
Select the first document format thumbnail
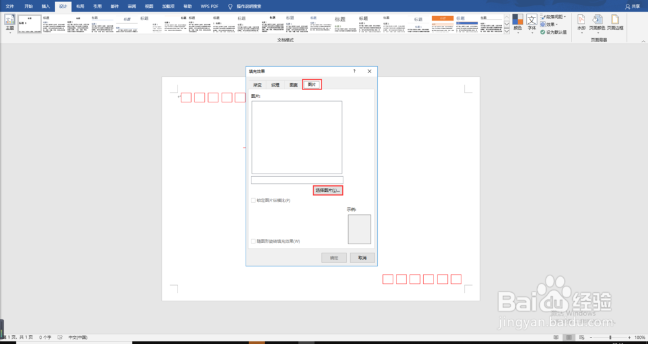(29, 25)
